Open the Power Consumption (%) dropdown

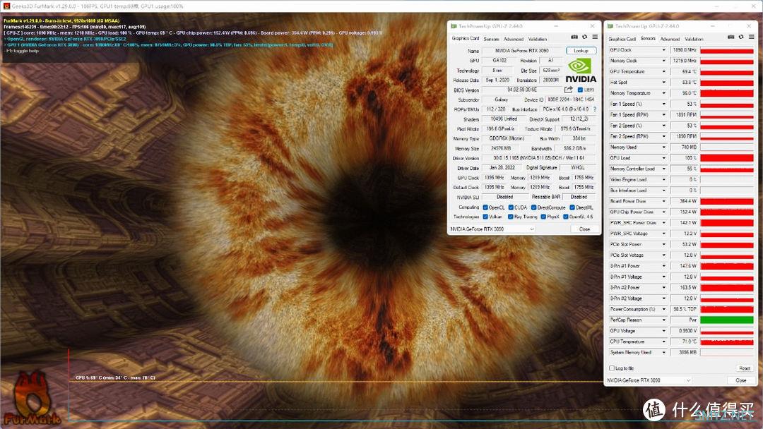663,309
